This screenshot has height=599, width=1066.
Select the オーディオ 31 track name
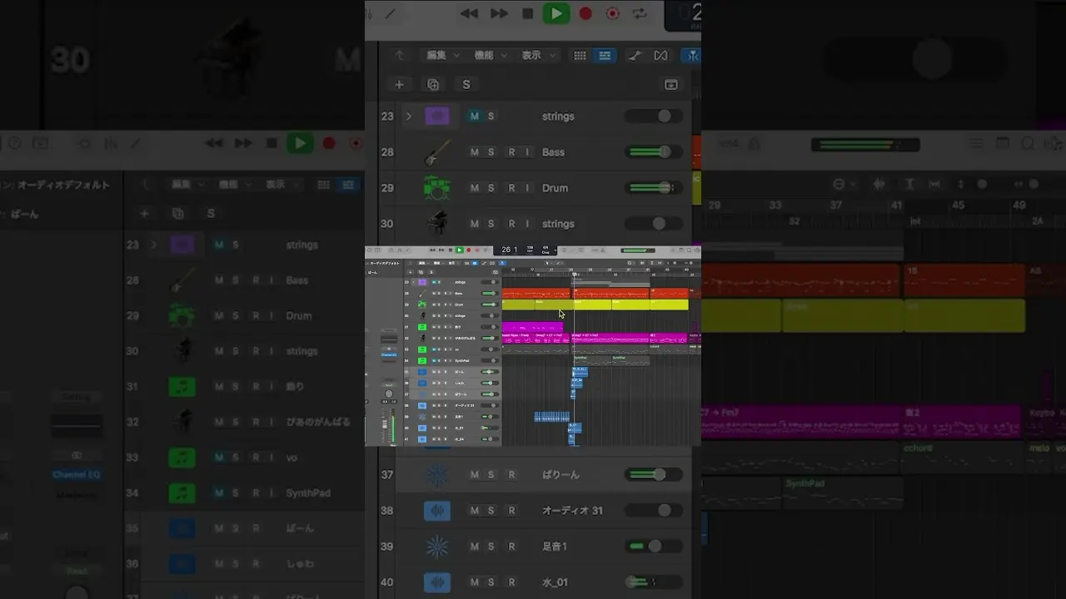pyautogui.click(x=572, y=510)
